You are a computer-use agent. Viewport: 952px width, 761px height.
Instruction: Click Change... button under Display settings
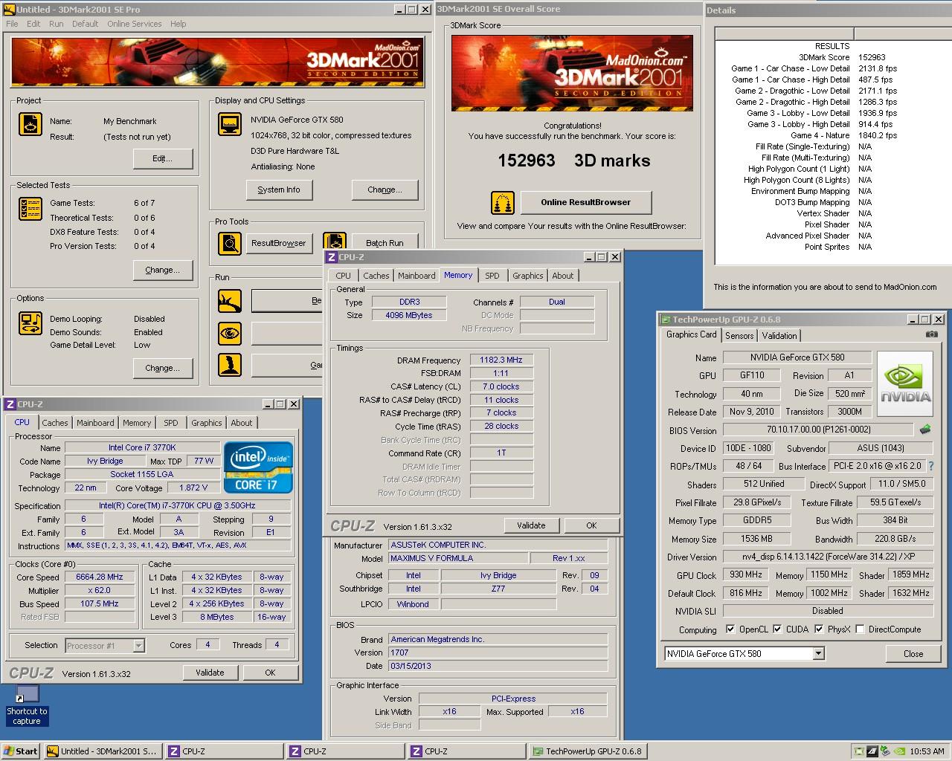pos(385,190)
